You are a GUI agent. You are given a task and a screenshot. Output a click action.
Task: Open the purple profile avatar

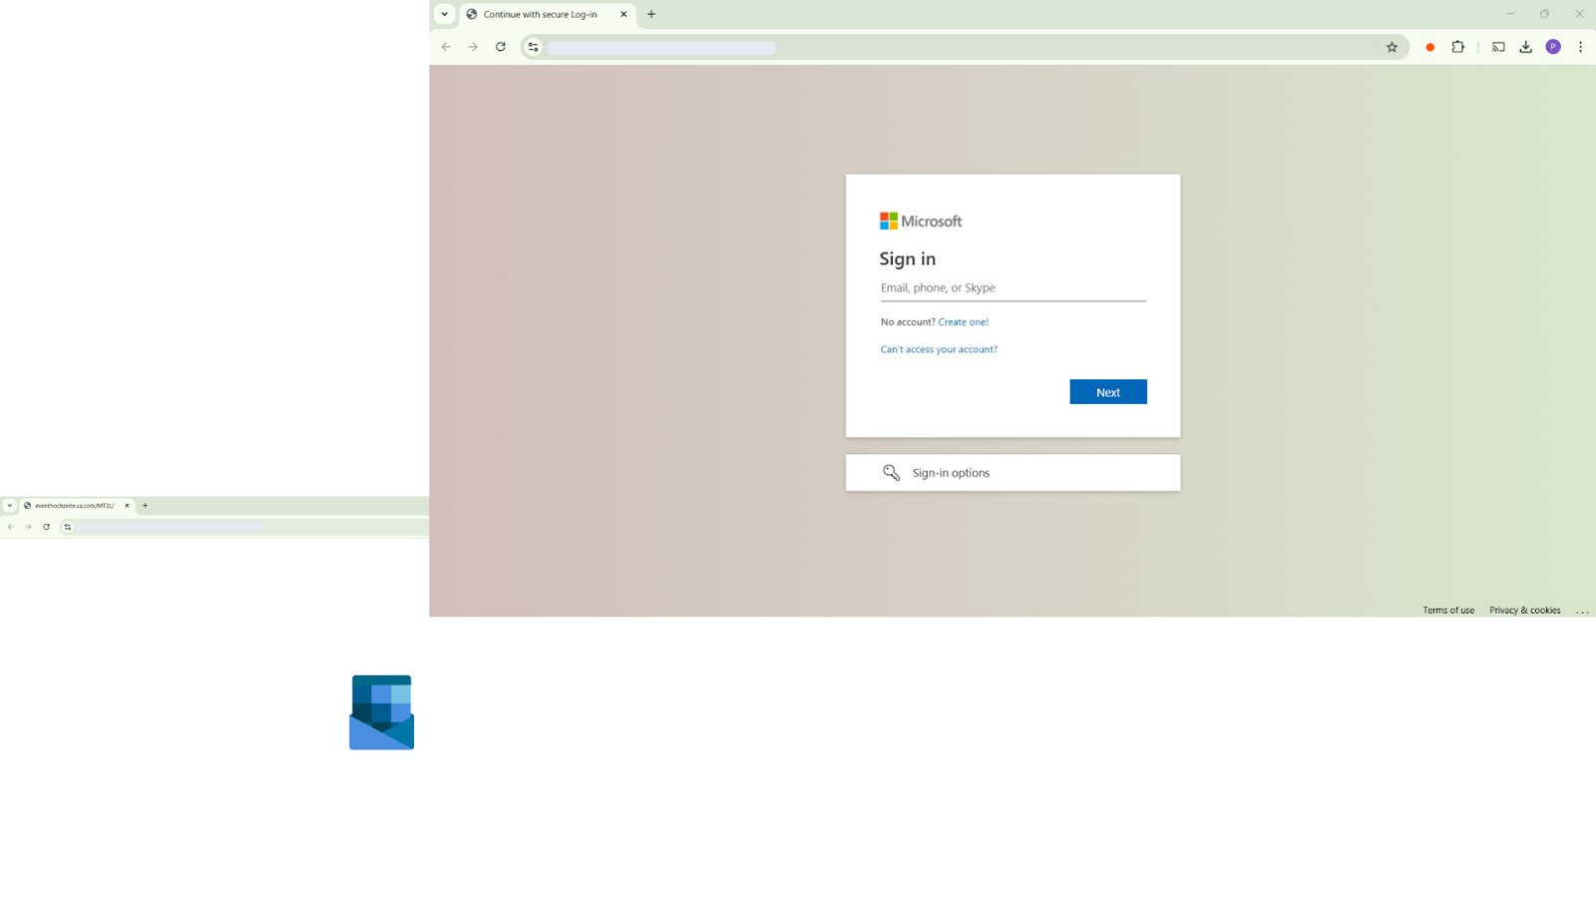1553,47
